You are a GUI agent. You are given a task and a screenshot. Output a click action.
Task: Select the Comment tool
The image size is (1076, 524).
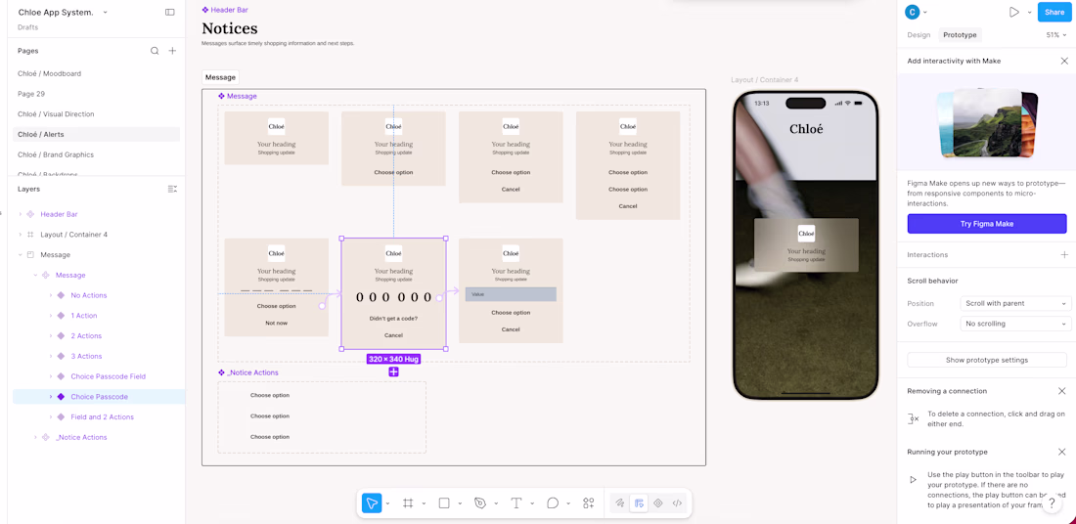pos(553,503)
